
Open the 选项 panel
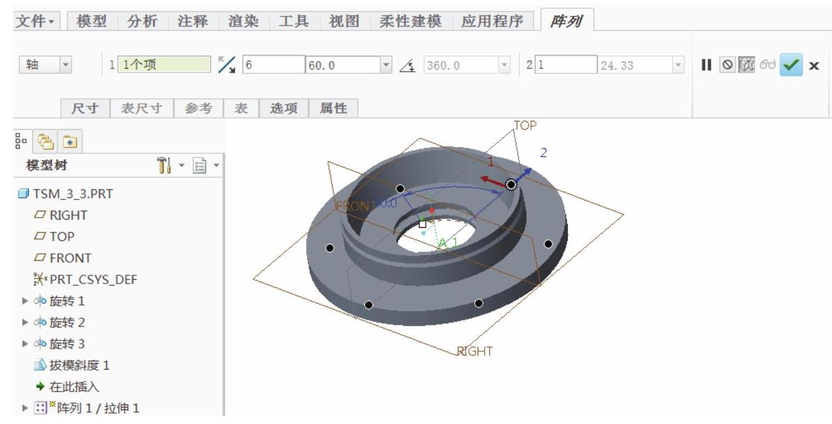283,108
